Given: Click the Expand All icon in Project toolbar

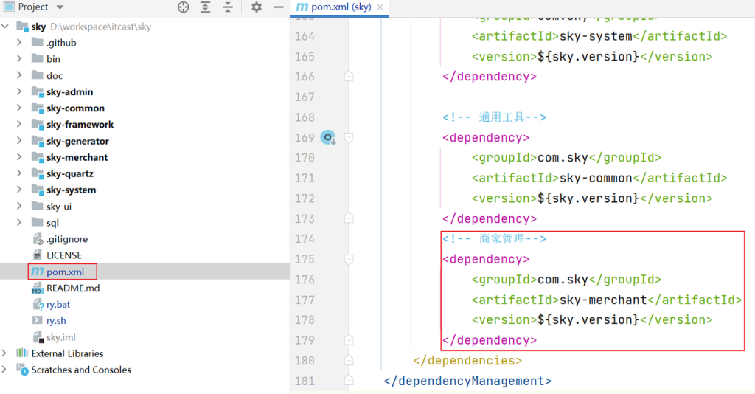Looking at the screenshot, I should pos(206,7).
